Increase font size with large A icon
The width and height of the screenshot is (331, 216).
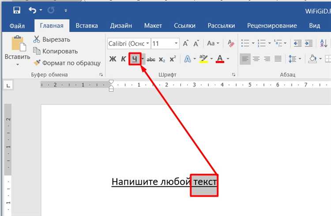(186, 43)
